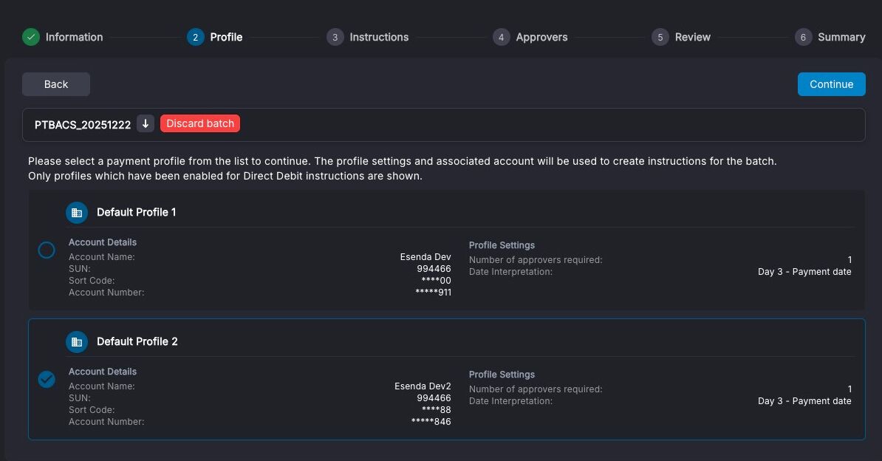Toggle the checked Default Profile 2 radio button

pyautogui.click(x=47, y=380)
